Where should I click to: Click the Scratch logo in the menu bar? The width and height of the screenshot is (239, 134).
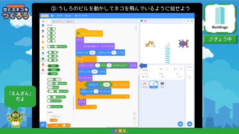(45, 16)
